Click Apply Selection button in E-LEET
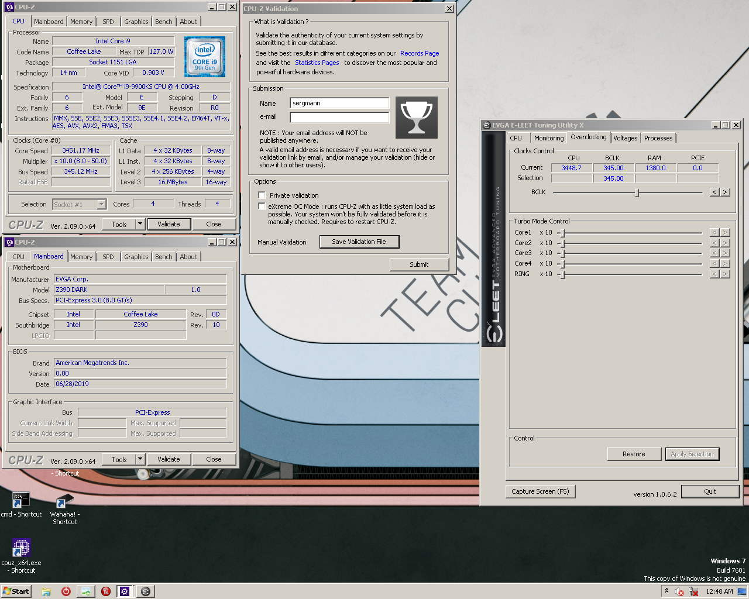Screen dimensions: 749x599 click(692, 454)
